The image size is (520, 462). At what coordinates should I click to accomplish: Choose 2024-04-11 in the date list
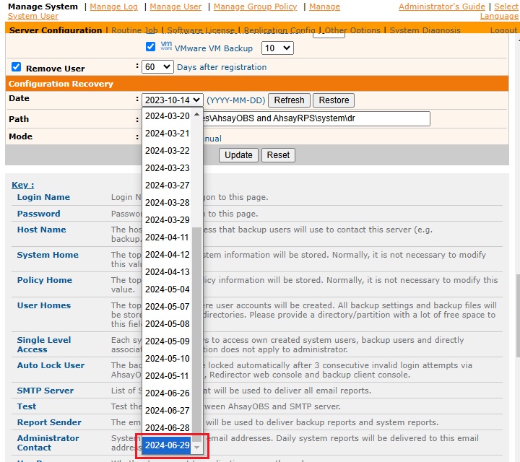click(168, 237)
